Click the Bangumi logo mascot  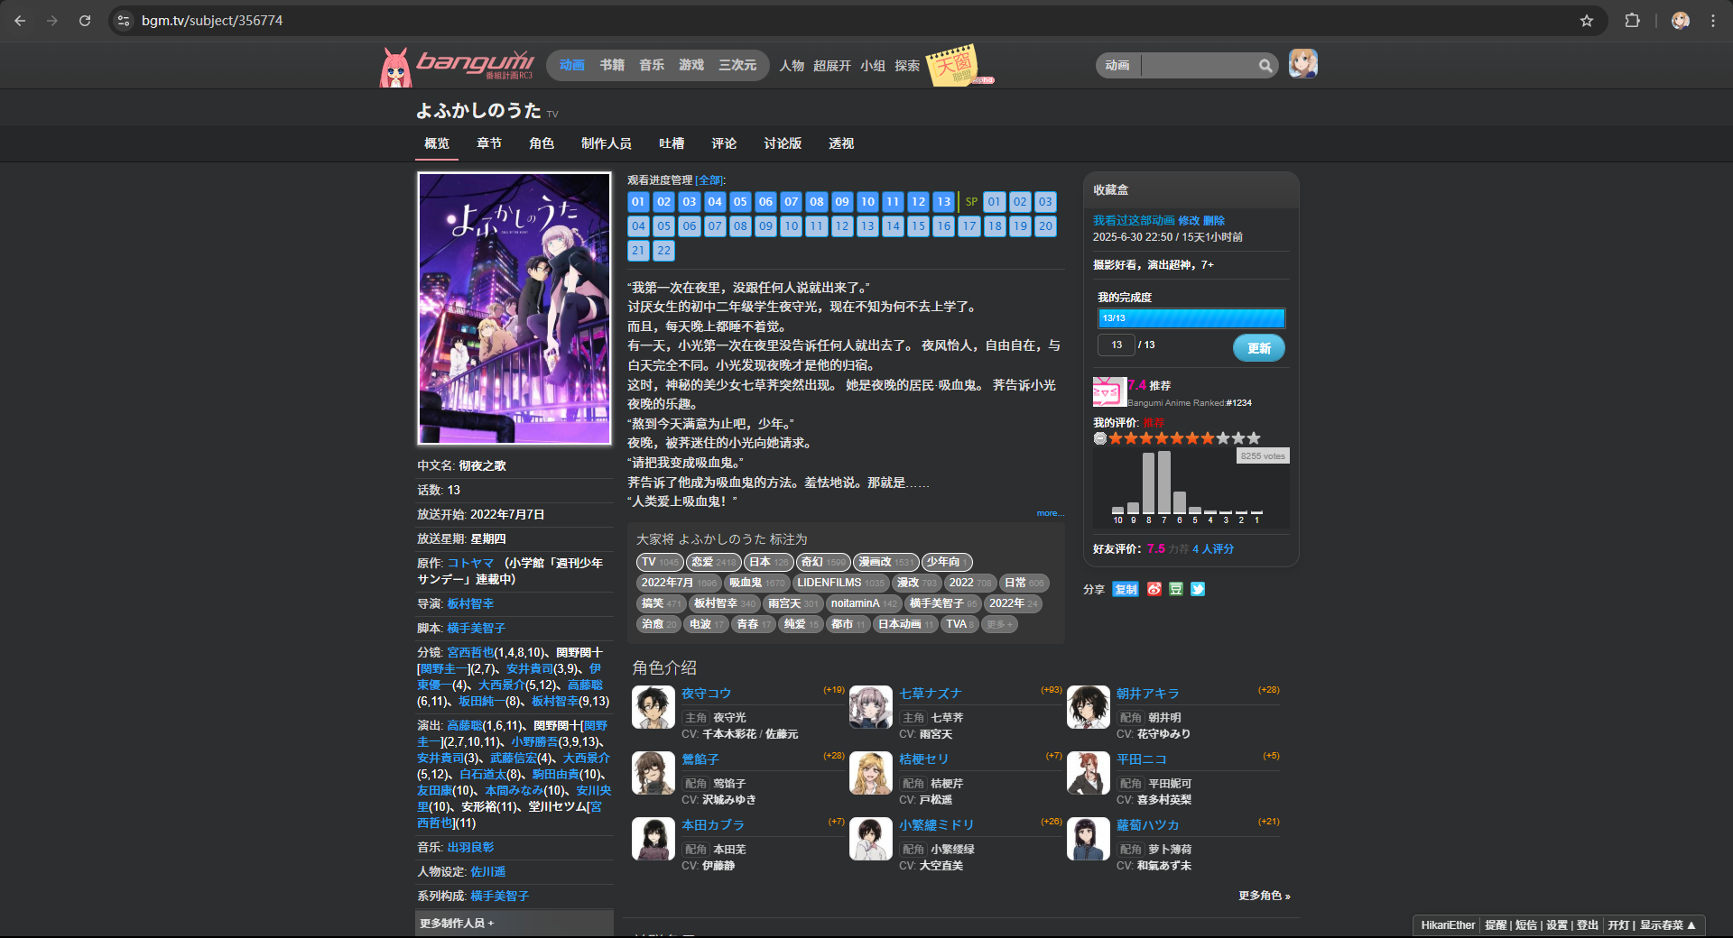click(x=395, y=68)
